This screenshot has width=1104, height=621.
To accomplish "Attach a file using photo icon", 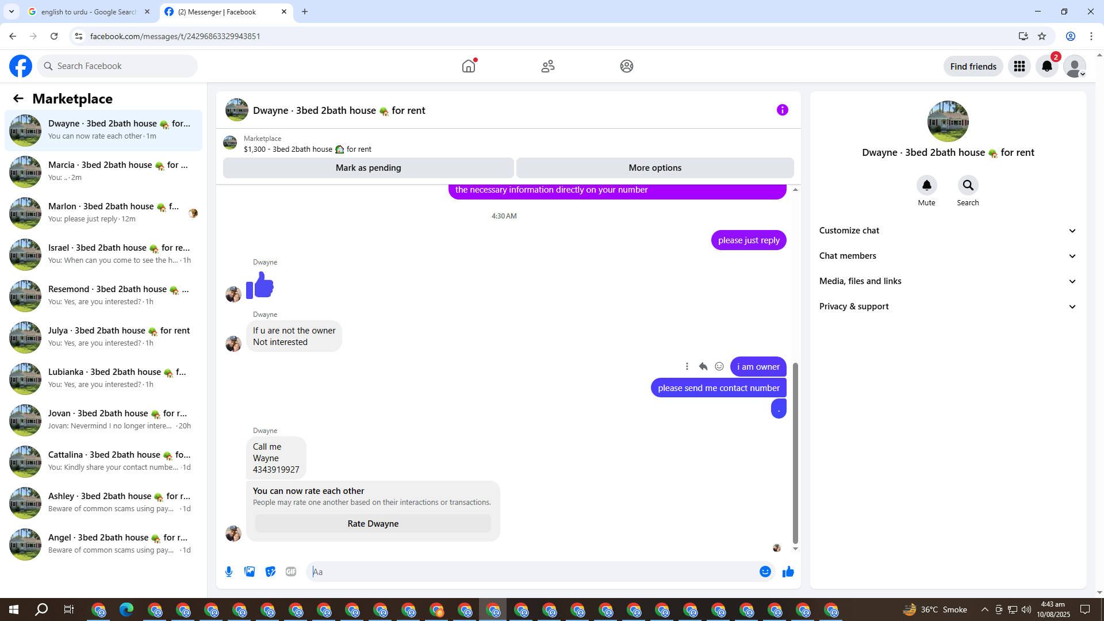I will [x=250, y=572].
